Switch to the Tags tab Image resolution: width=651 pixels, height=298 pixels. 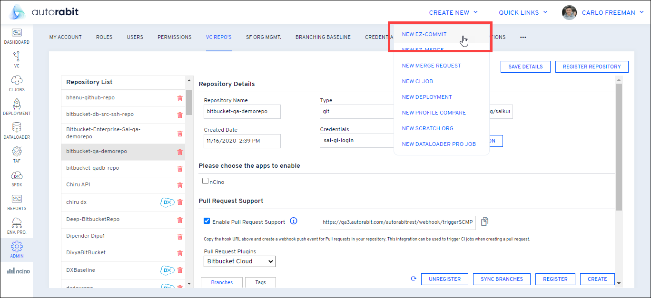[x=260, y=282]
